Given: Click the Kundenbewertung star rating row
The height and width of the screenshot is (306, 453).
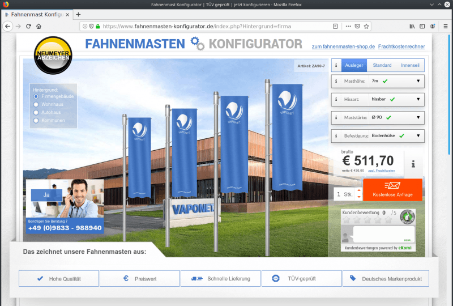Looking at the screenshot, I should [367, 220].
